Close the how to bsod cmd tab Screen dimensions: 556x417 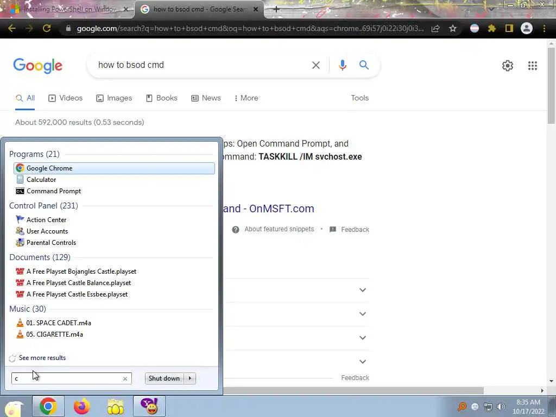coord(256,10)
